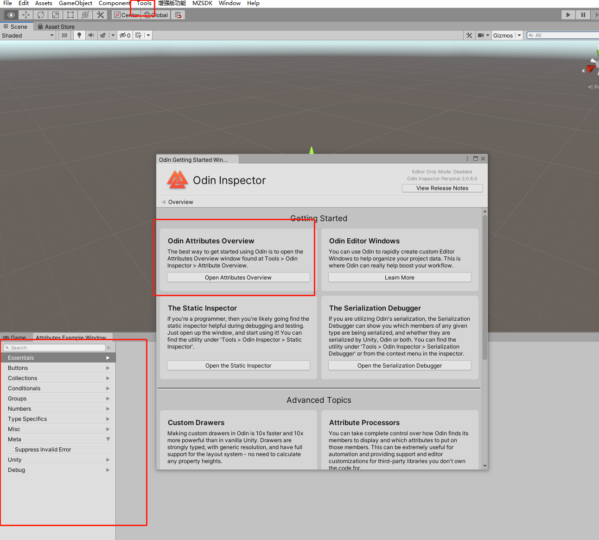Clear the Attributes search with the x icon

coord(109,348)
